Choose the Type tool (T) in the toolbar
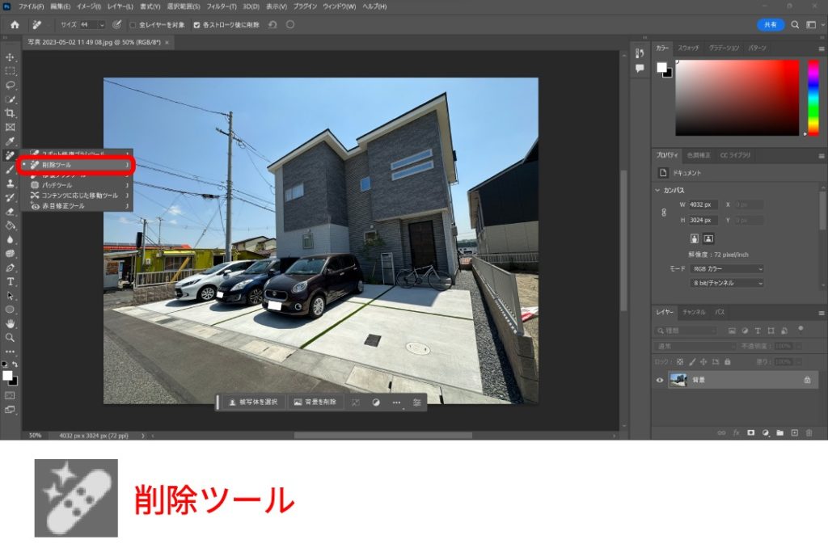The image size is (828, 548). click(x=11, y=281)
